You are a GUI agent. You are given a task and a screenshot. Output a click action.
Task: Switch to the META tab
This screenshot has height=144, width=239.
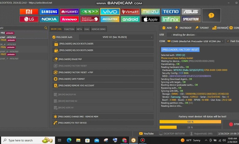click(79, 29)
